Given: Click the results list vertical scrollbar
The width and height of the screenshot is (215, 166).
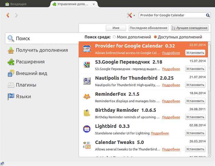Looking at the screenshot, I should (209, 69).
